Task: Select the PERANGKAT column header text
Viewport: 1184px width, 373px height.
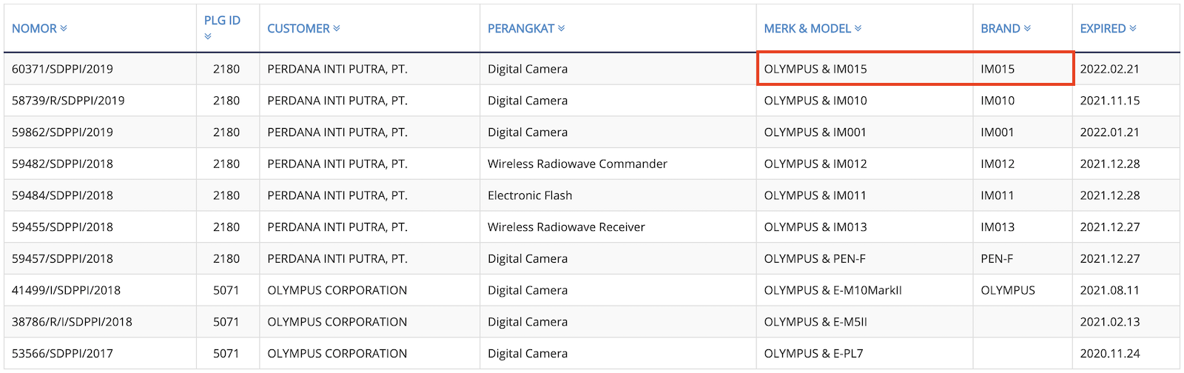Action: [x=521, y=28]
